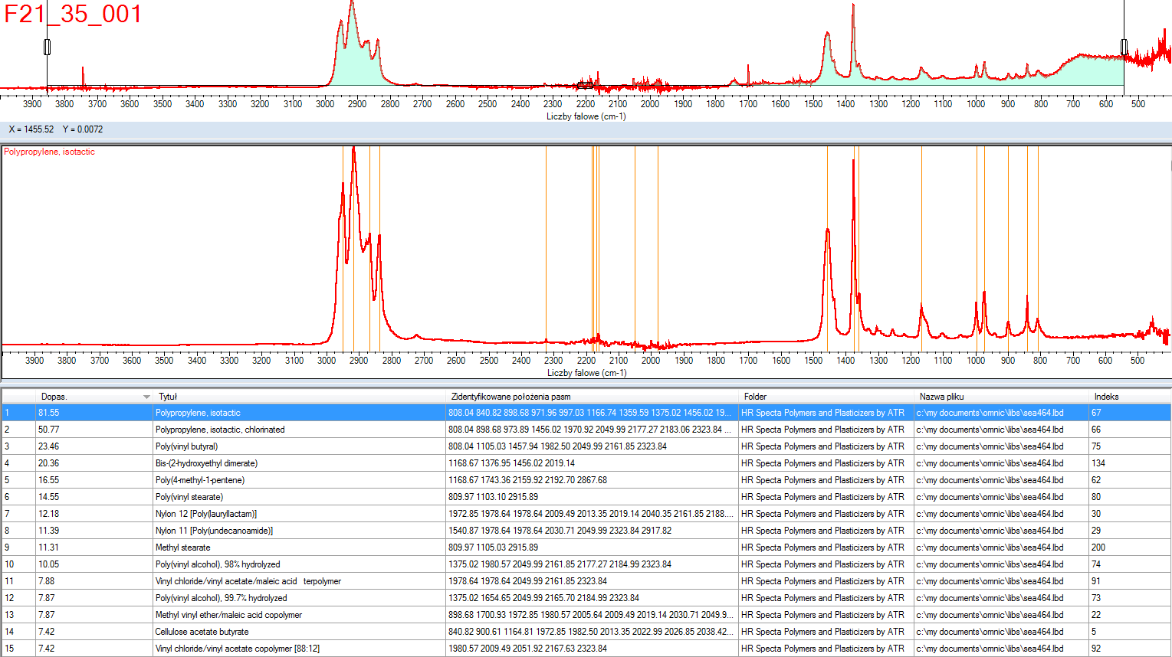Pick the Cellulose acetate butyrate result
This screenshot has height=657, width=1172.
click(202, 632)
